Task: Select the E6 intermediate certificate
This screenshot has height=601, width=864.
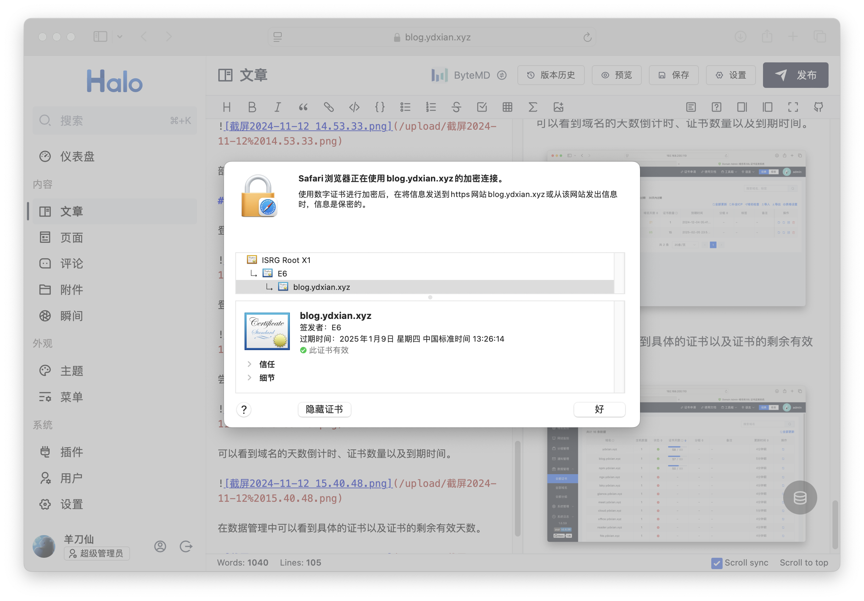Action: pos(425,274)
